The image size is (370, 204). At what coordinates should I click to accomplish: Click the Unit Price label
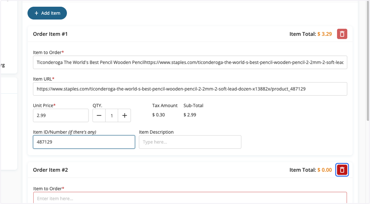44,105
